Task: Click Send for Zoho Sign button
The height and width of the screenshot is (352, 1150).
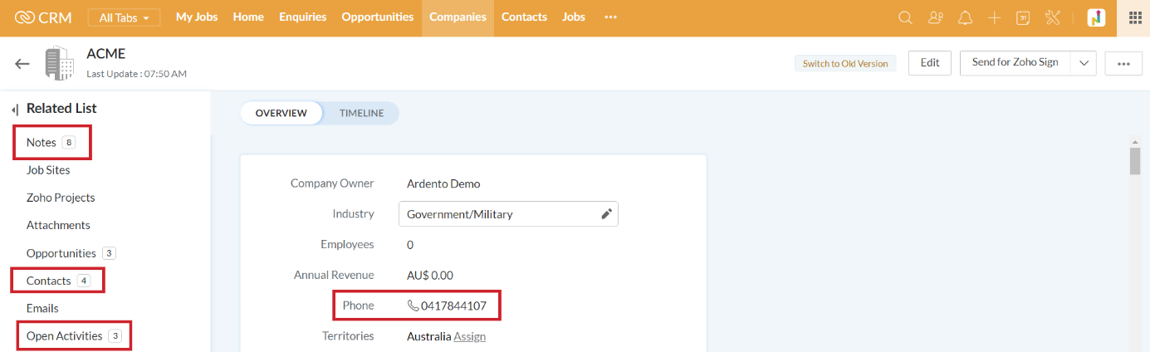Action: click(x=1015, y=63)
